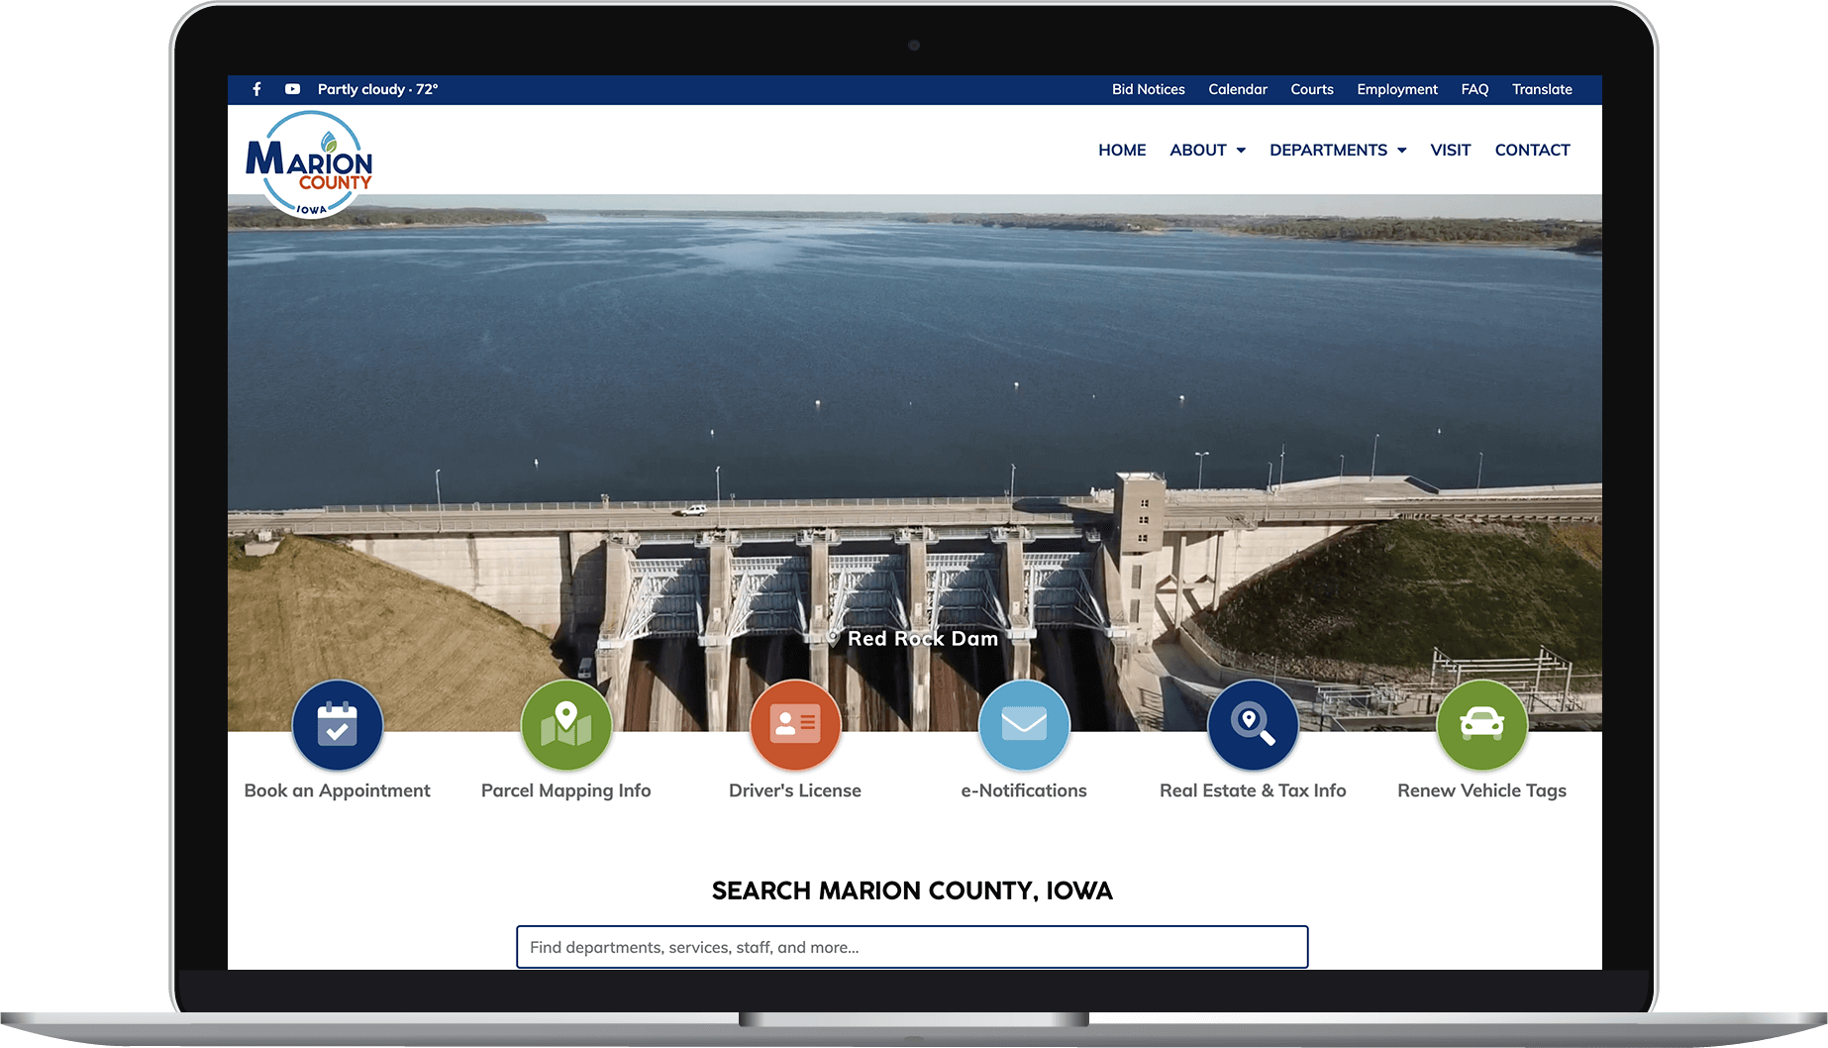Image resolution: width=1828 pixels, height=1048 pixels.
Task: Click the YouTube icon in the top bar
Action: pos(291,89)
